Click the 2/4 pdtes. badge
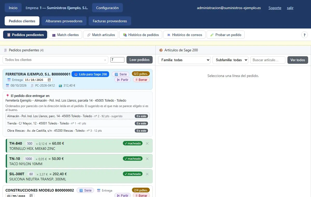The height and width of the screenshot is (197, 311). coord(141,190)
